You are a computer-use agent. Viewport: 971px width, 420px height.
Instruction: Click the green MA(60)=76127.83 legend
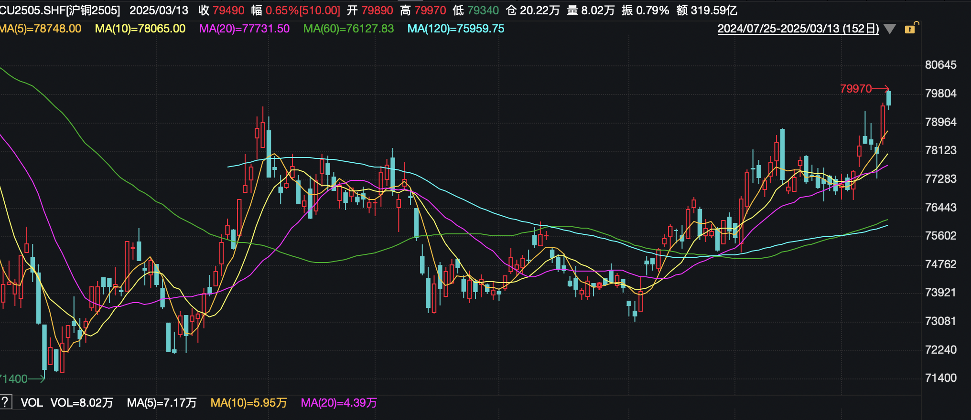click(348, 29)
